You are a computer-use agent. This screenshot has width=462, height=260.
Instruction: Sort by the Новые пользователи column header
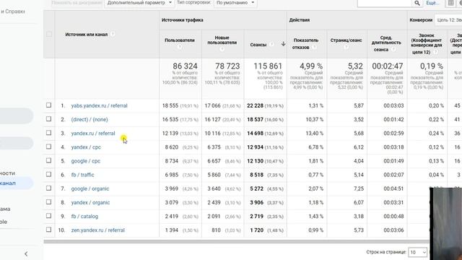(x=222, y=40)
